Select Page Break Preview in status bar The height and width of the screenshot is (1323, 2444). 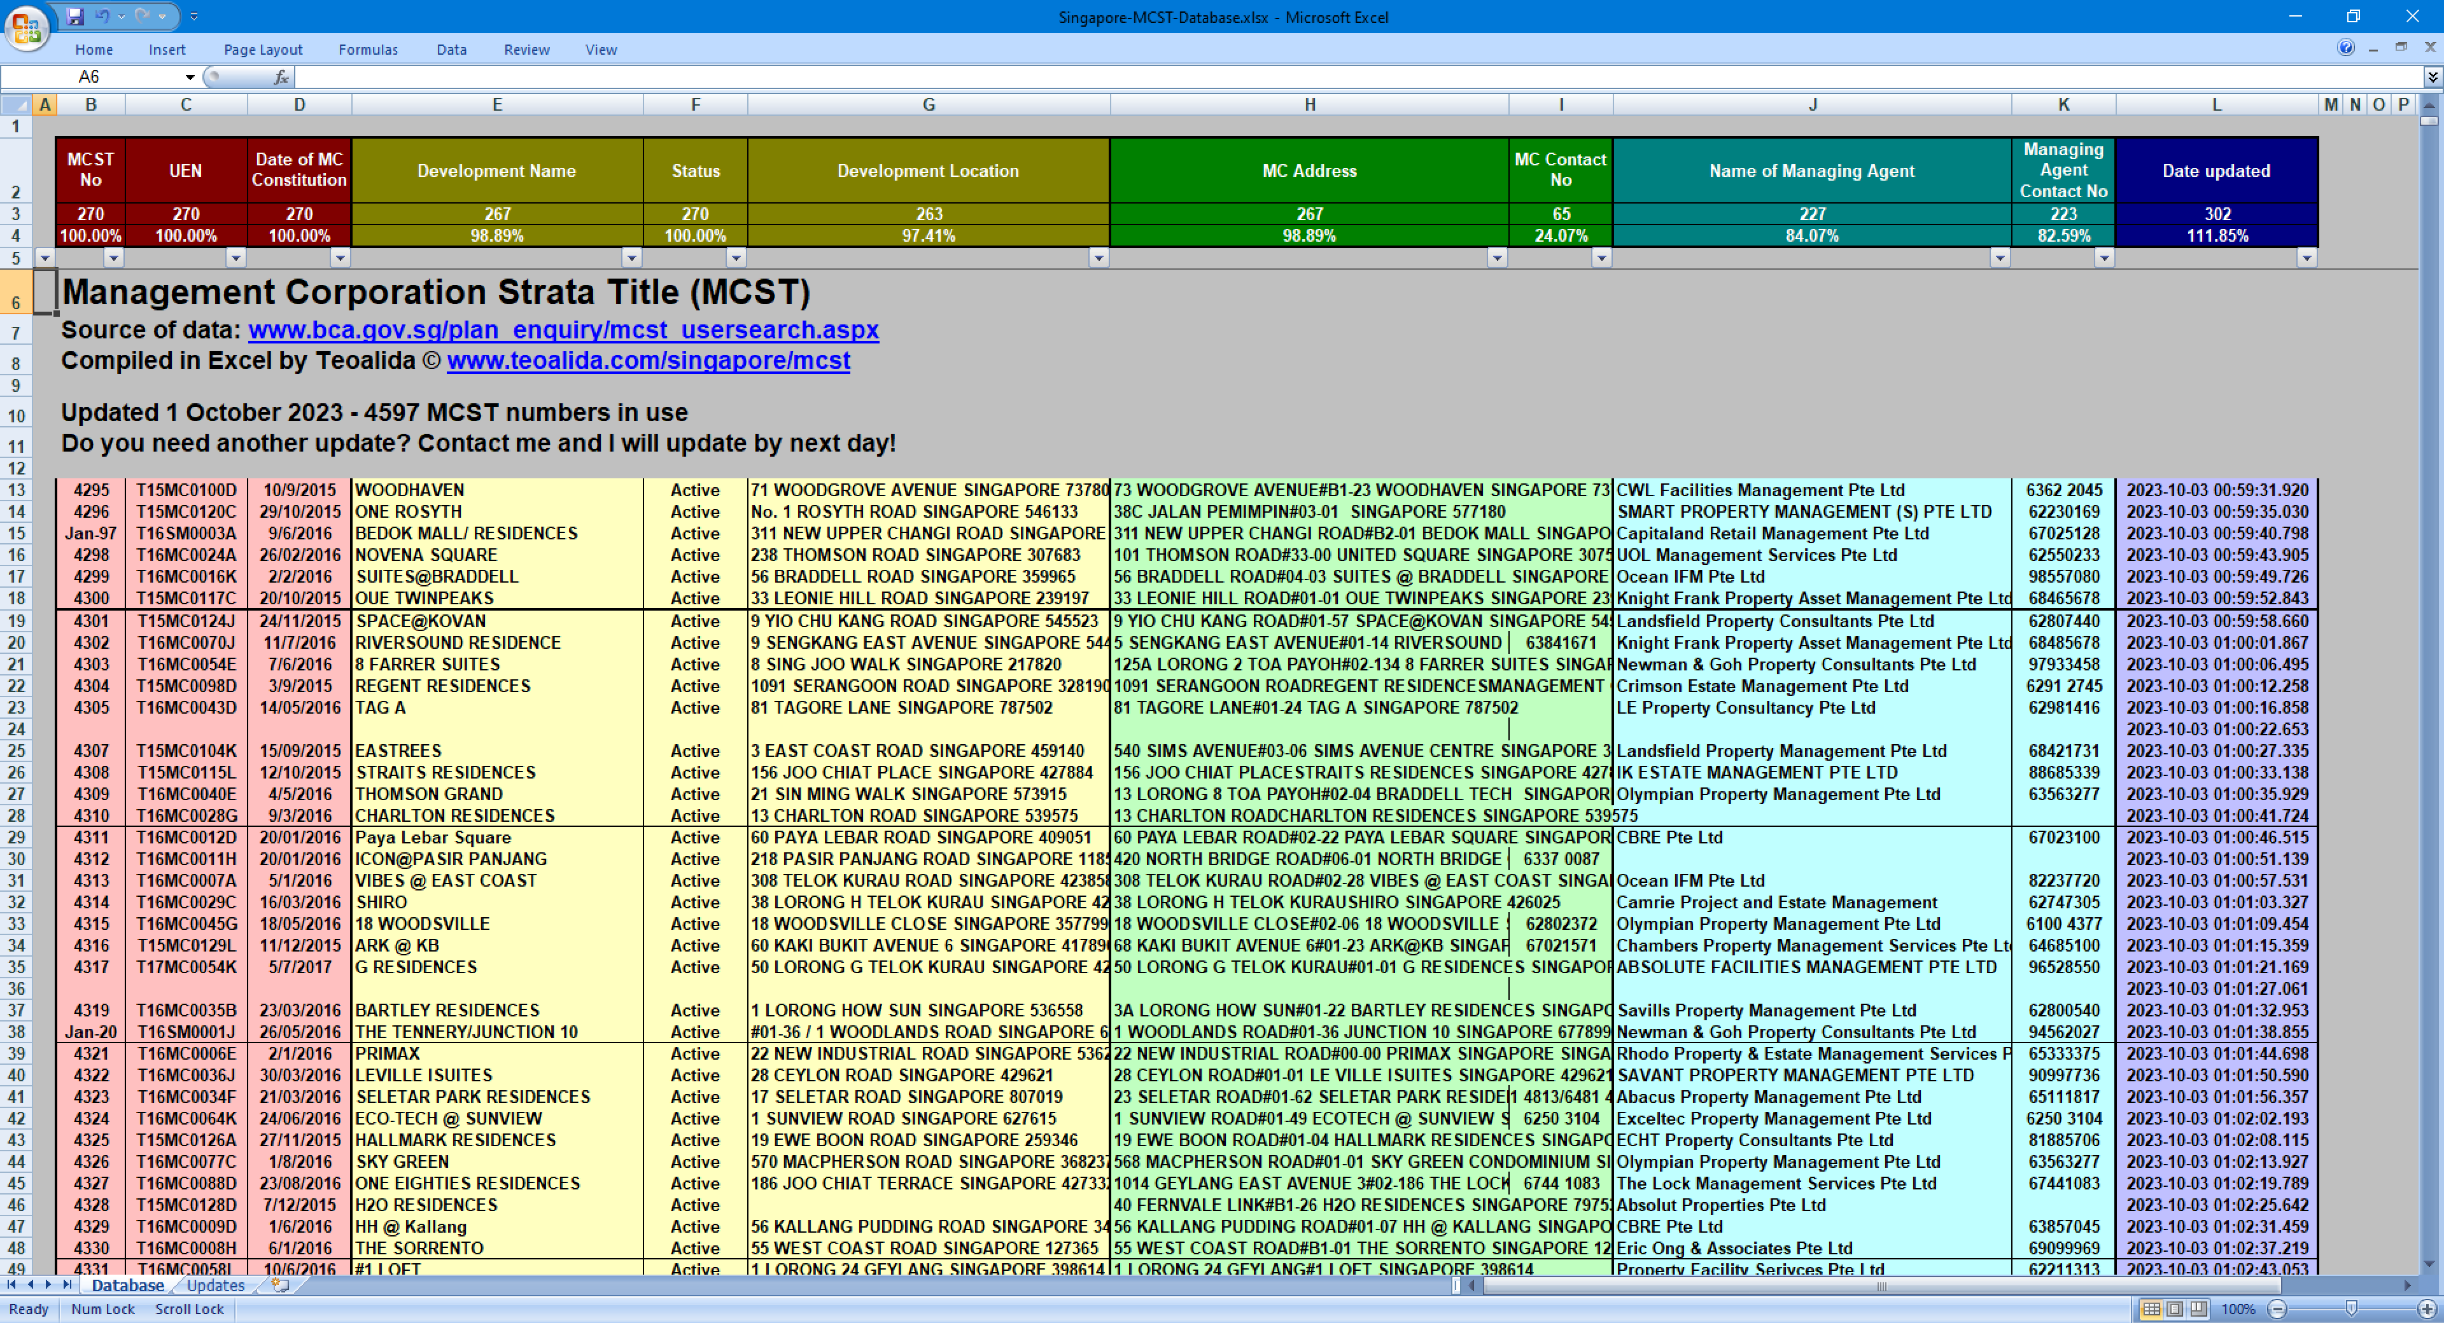tap(2198, 1309)
